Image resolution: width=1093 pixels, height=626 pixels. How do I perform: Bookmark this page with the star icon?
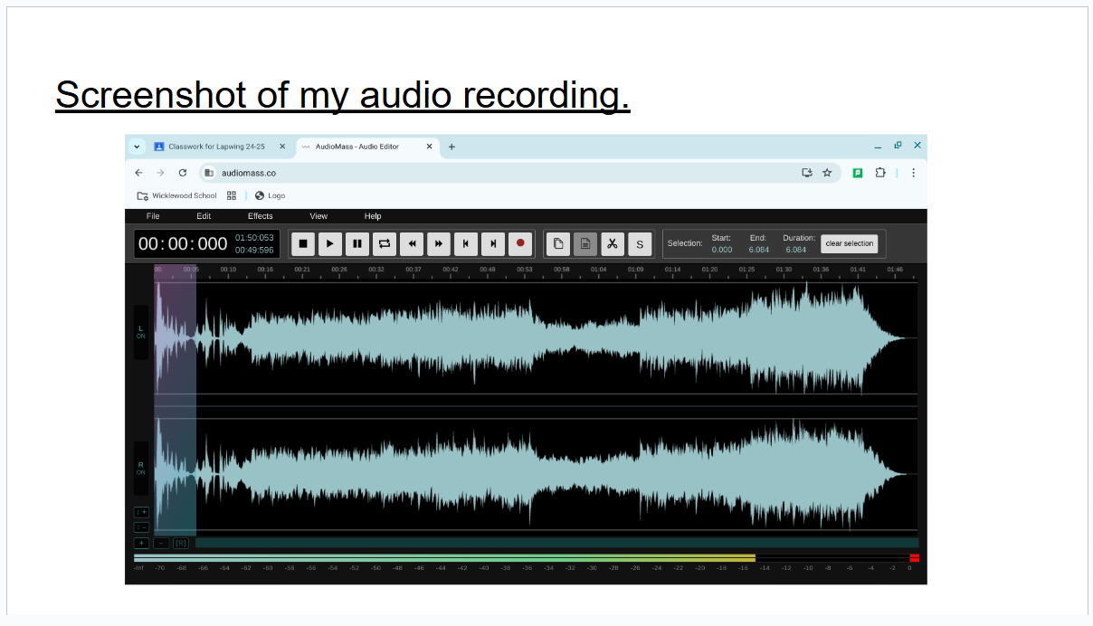tap(827, 173)
